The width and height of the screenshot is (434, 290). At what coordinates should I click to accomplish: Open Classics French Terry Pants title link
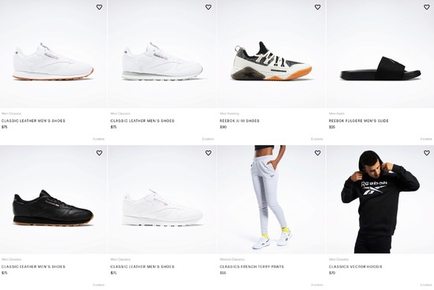pyautogui.click(x=252, y=267)
